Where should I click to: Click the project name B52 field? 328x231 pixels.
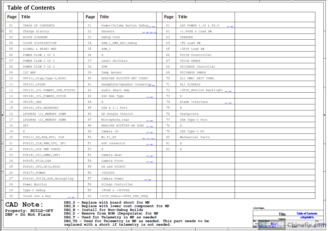tap(274, 224)
